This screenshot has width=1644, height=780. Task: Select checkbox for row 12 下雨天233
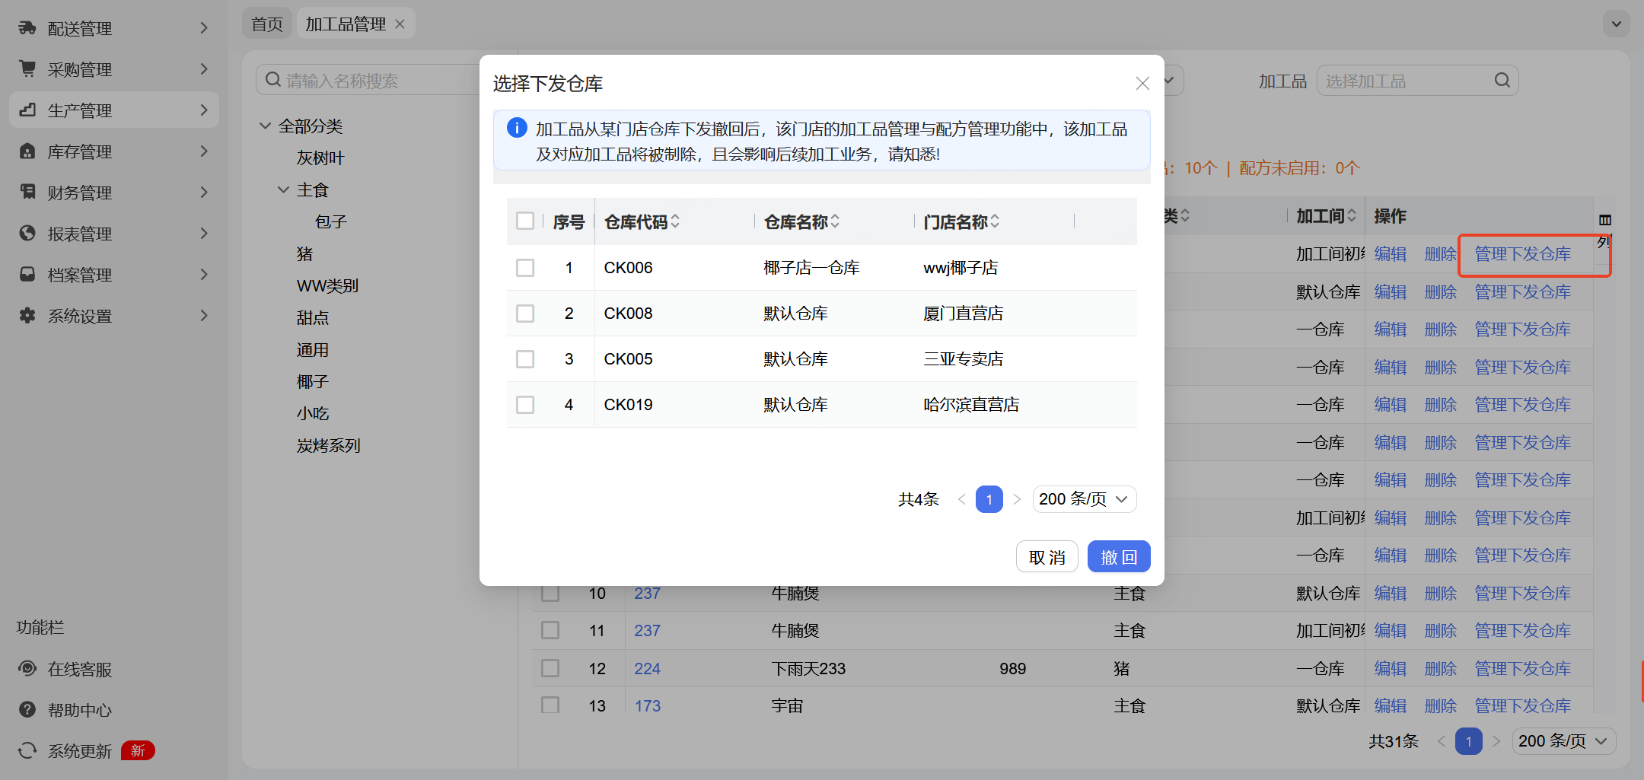click(x=550, y=668)
